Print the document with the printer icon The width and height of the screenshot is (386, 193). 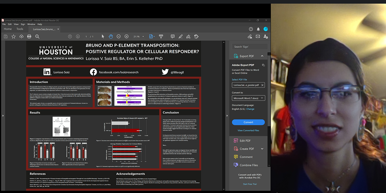click(29, 37)
